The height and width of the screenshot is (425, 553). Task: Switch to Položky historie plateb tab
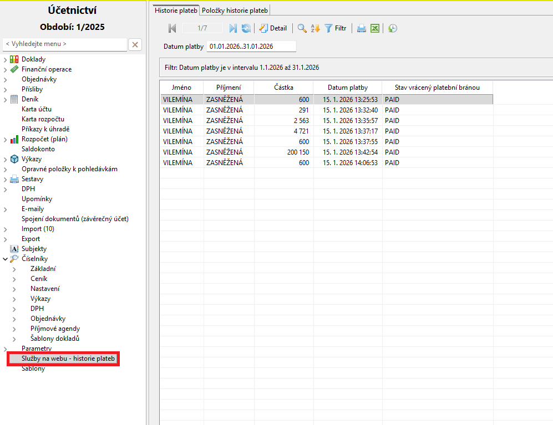click(x=235, y=10)
